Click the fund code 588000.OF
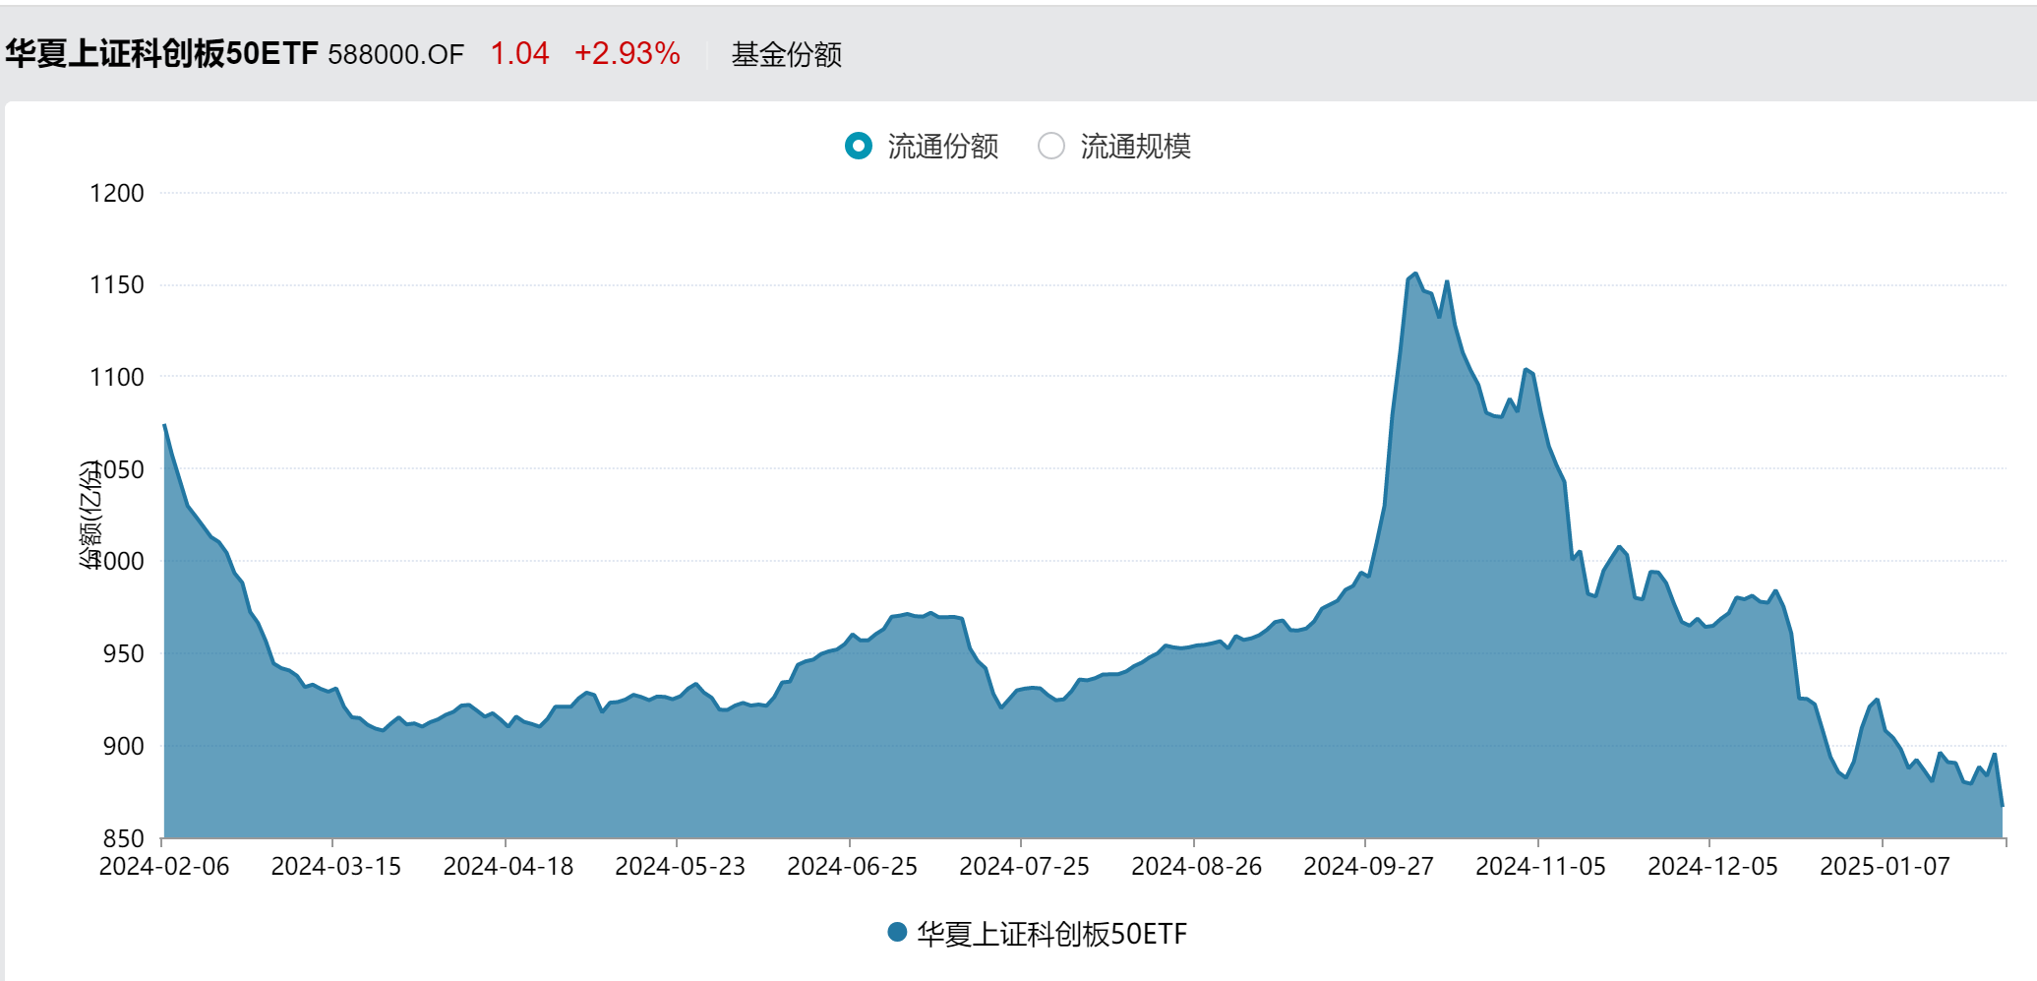The width and height of the screenshot is (2037, 981). (395, 54)
